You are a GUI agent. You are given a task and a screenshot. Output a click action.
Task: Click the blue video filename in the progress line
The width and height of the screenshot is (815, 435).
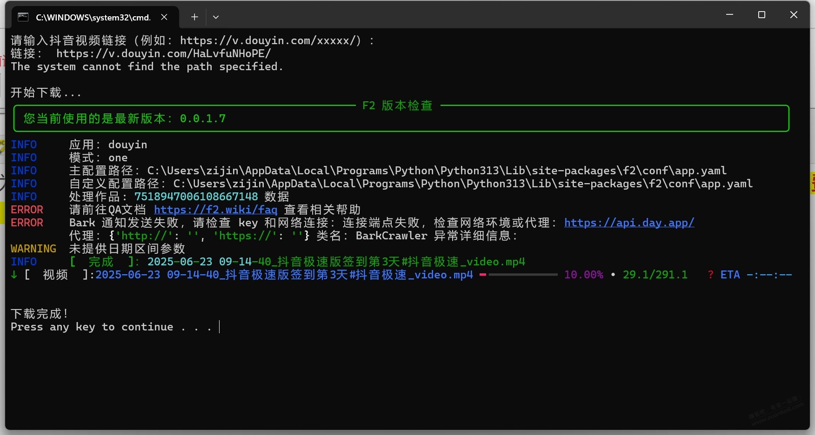point(284,275)
